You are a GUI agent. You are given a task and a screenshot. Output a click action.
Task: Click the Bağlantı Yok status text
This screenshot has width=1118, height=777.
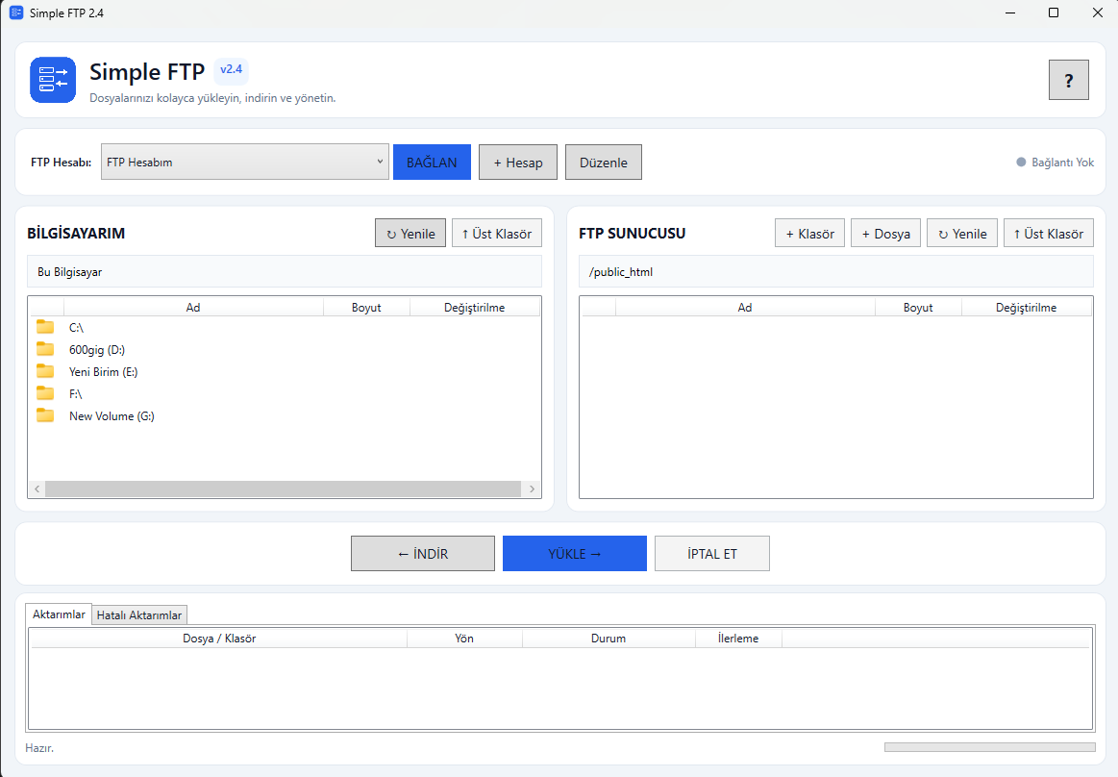[x=1062, y=163]
